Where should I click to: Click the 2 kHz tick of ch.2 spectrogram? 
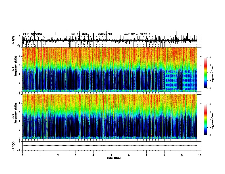20,130
